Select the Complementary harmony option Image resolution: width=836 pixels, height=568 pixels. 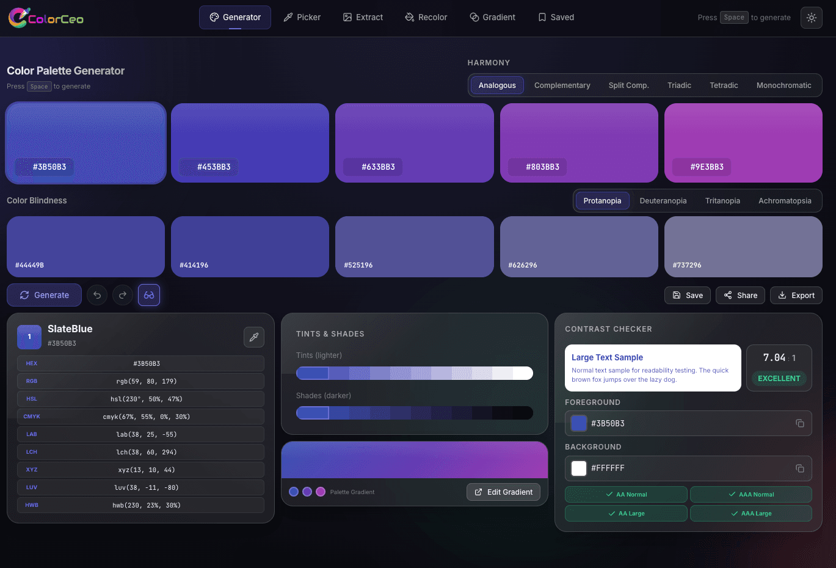click(x=562, y=85)
